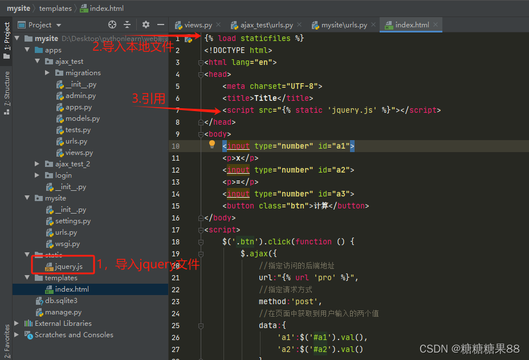Open Project panel settings gear
Image resolution: width=529 pixels, height=360 pixels.
pyautogui.click(x=146, y=24)
